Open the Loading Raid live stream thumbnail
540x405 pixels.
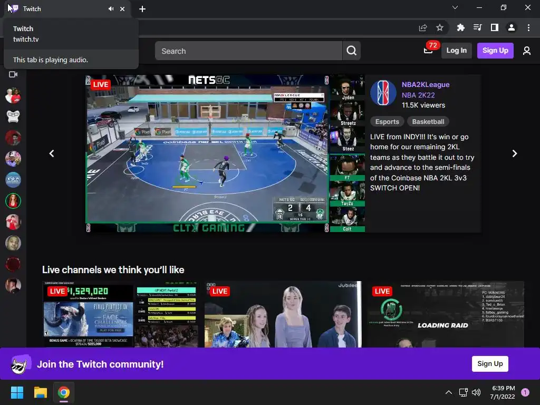[446, 314]
